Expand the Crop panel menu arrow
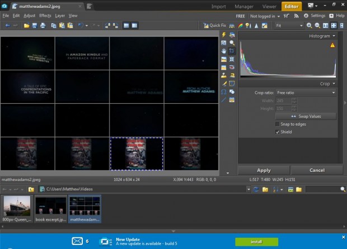This screenshot has width=347, height=249. [x=334, y=84]
